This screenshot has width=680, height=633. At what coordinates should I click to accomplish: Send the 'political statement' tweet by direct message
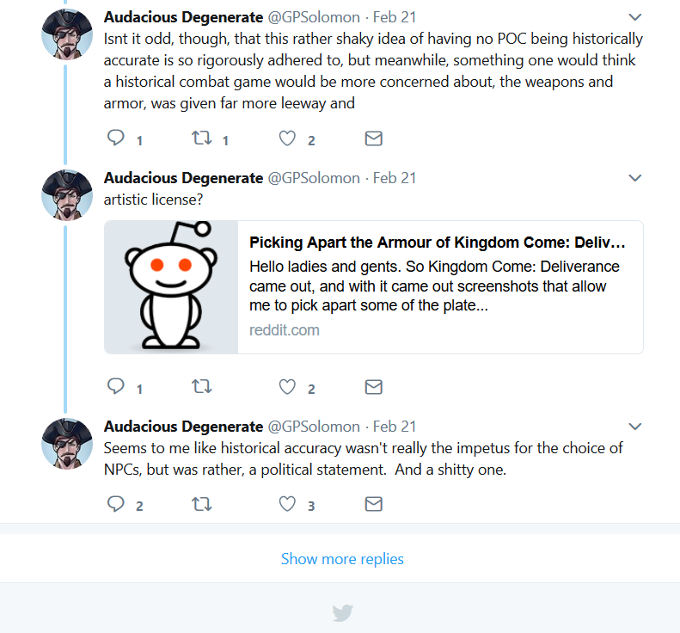pyautogui.click(x=373, y=504)
